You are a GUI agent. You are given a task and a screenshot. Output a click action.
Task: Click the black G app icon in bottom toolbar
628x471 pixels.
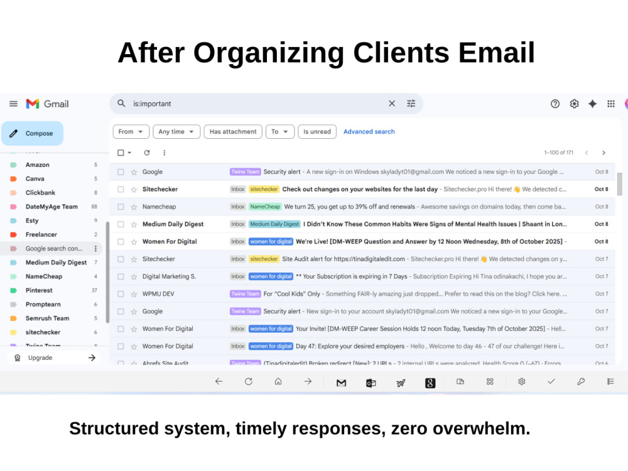[430, 383]
